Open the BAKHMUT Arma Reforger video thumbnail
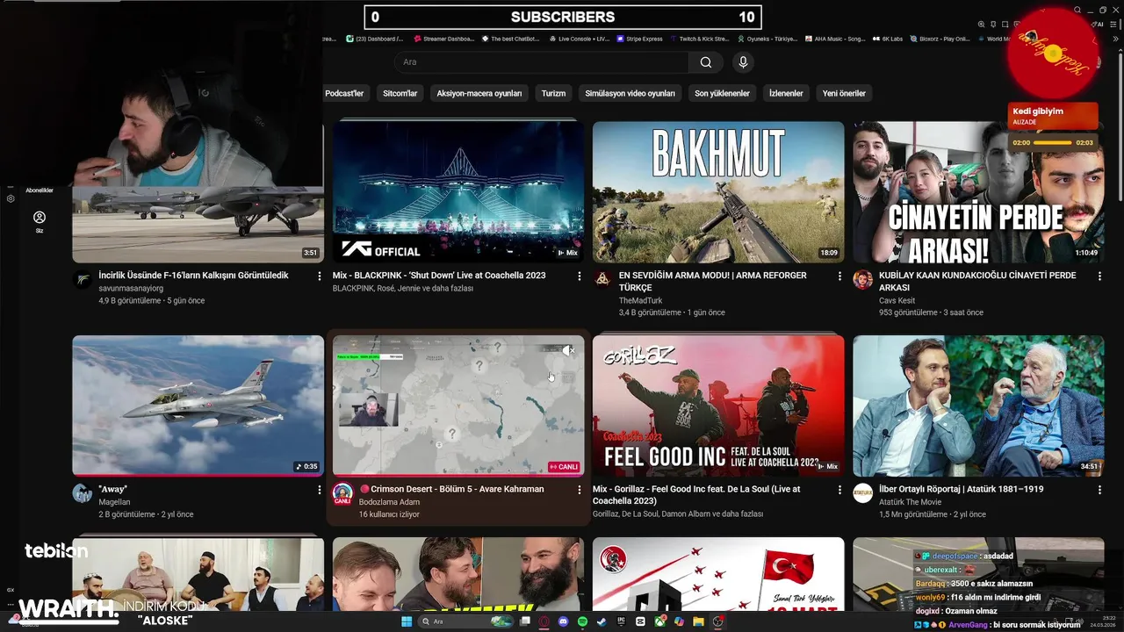This screenshot has height=632, width=1124. click(x=718, y=191)
